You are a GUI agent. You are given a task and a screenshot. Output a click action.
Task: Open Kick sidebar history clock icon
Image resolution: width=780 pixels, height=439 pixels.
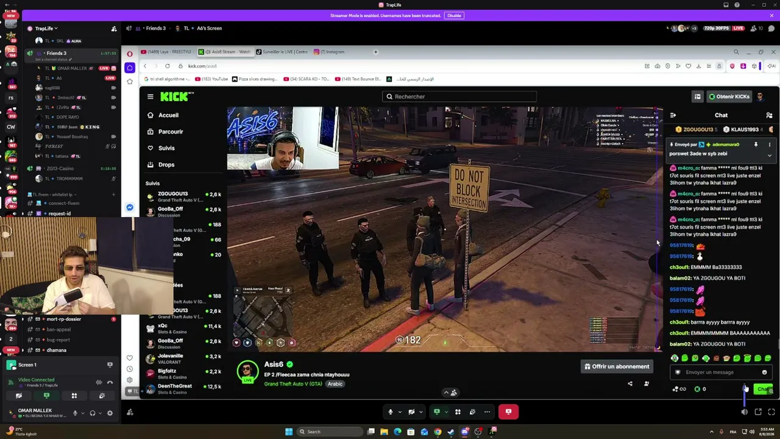tap(130, 369)
